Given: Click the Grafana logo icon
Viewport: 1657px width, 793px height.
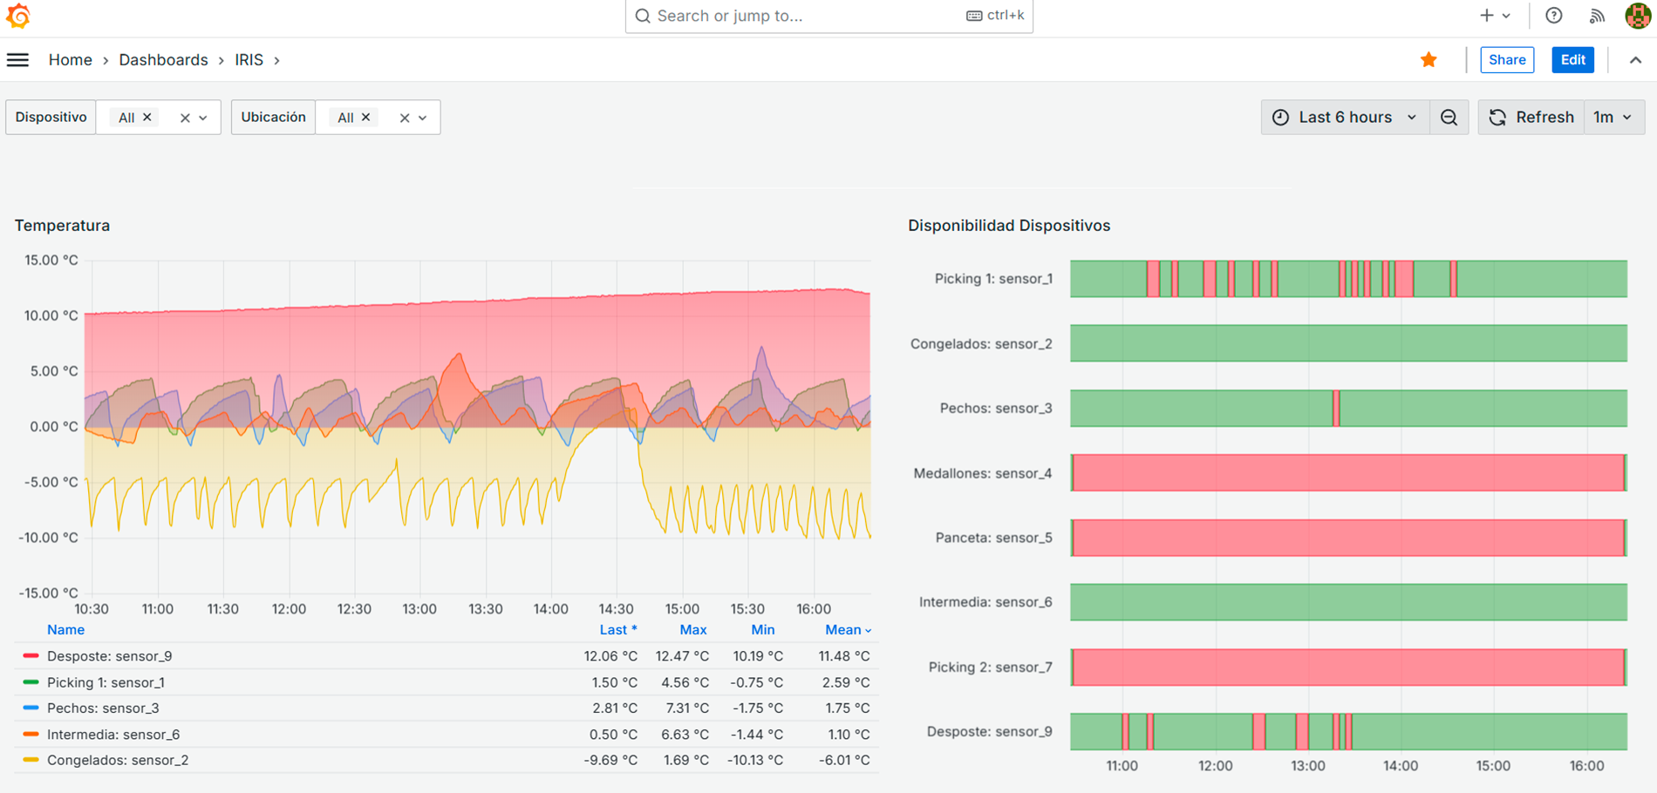Looking at the screenshot, I should (x=18, y=16).
